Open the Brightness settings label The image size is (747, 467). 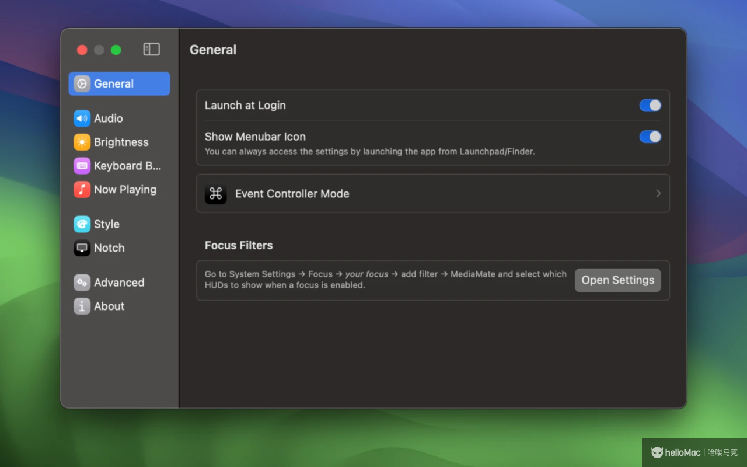pyautogui.click(x=121, y=142)
